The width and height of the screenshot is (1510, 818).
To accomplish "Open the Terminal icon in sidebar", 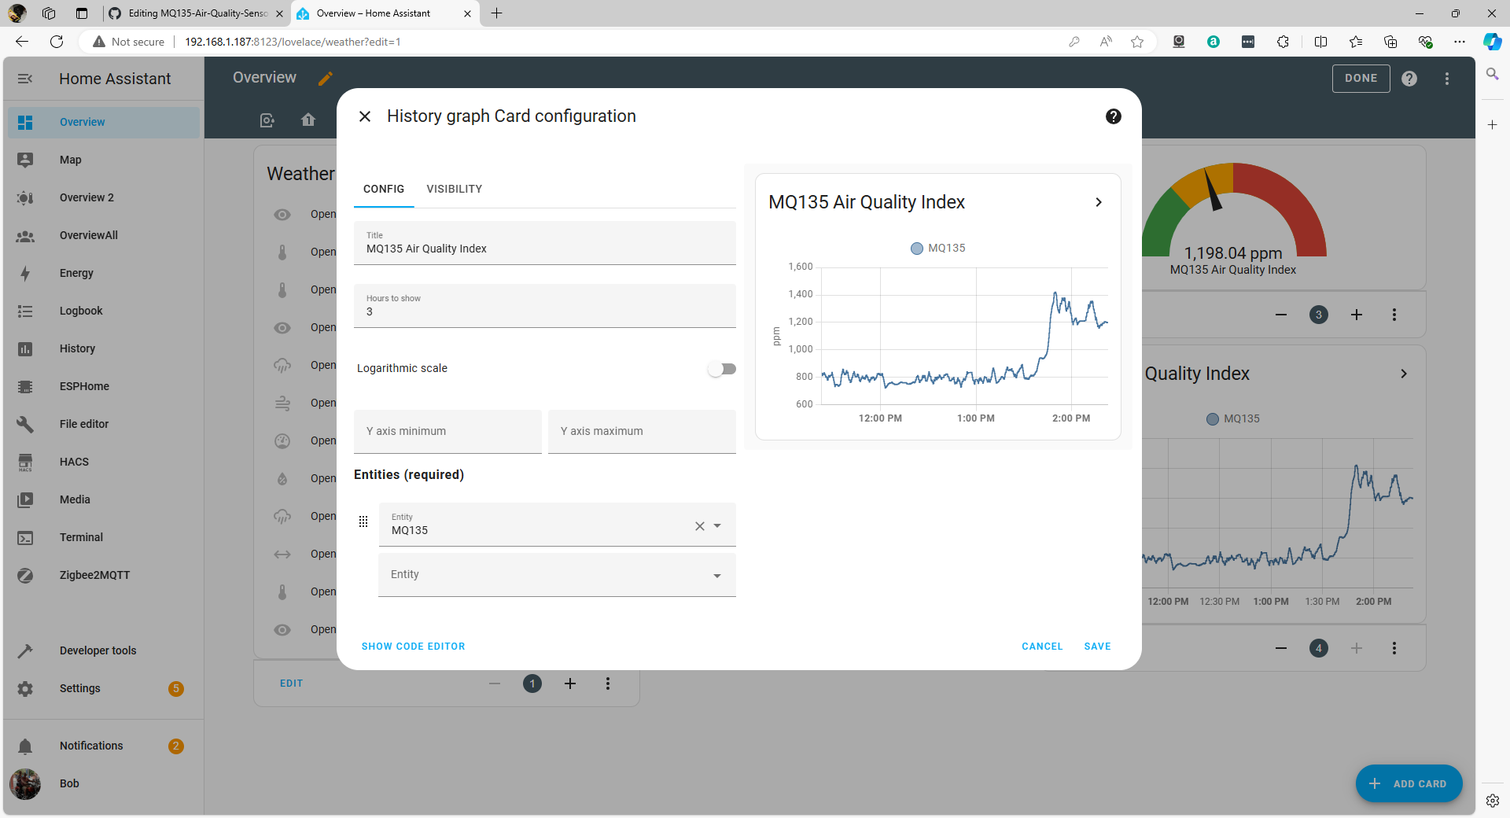I will [x=25, y=538].
